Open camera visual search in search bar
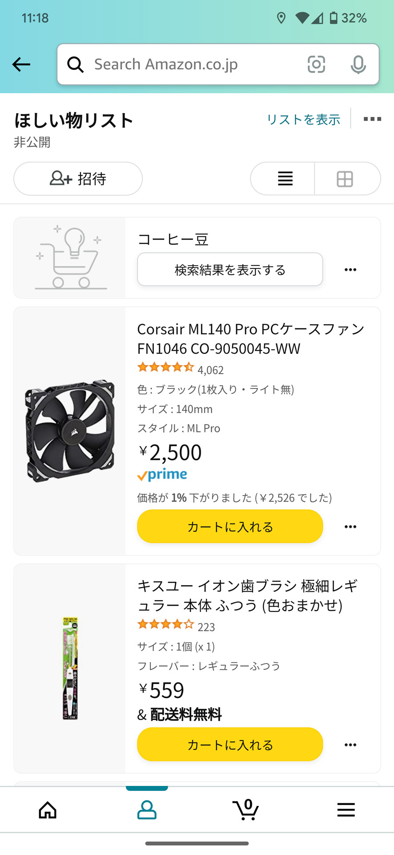The image size is (394, 855). point(316,64)
